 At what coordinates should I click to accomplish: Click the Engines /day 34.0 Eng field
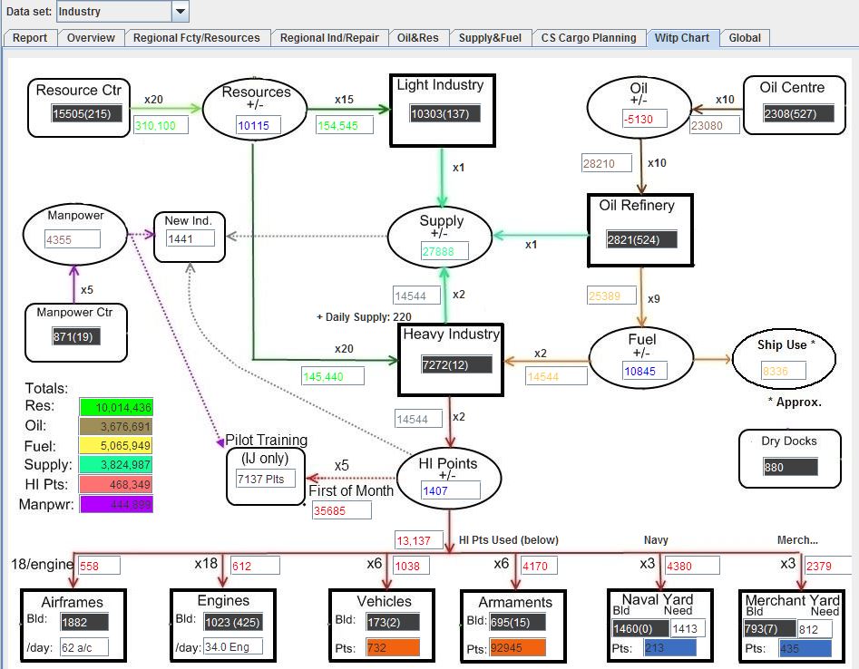(233, 646)
